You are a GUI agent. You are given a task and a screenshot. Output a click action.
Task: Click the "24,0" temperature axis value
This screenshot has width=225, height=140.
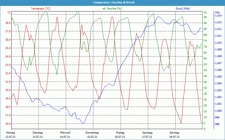coord(8,57)
